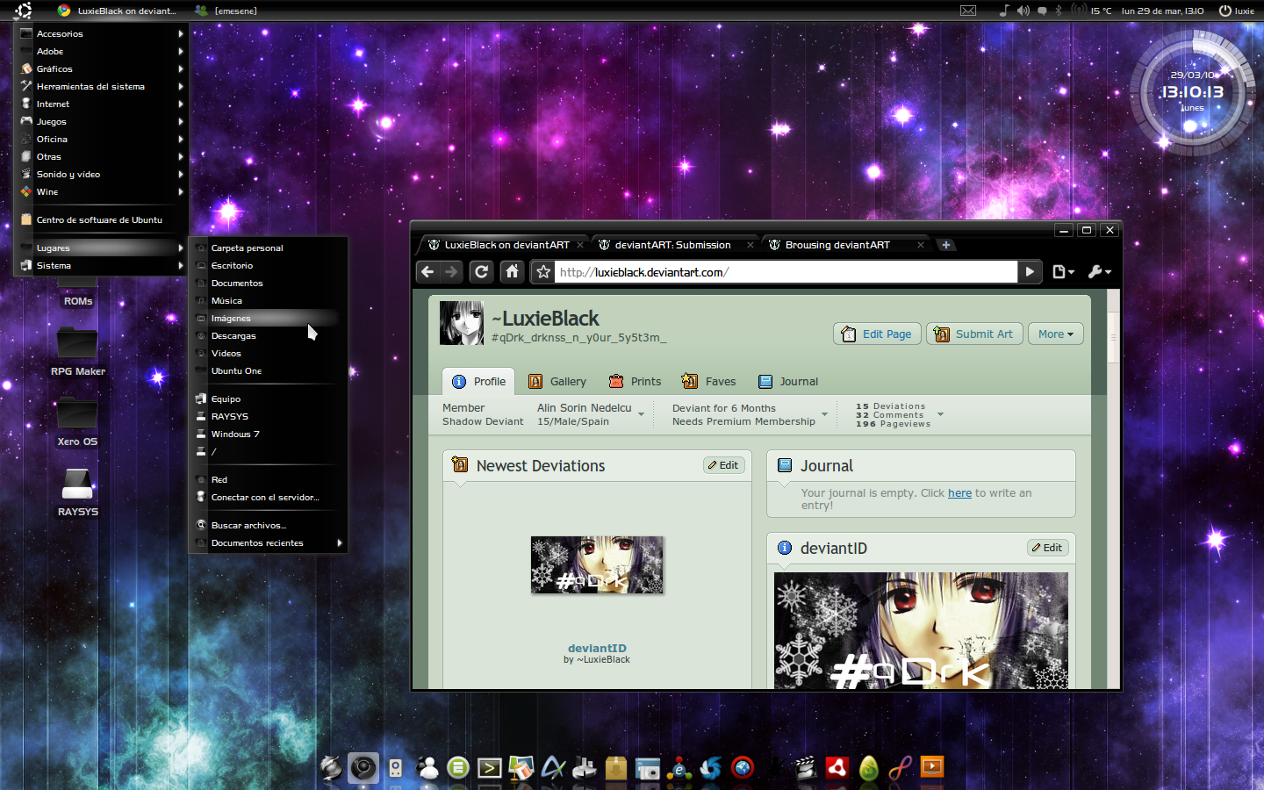The height and width of the screenshot is (790, 1264).
Task: Open the film clapperboard dock icon
Action: [x=806, y=768]
